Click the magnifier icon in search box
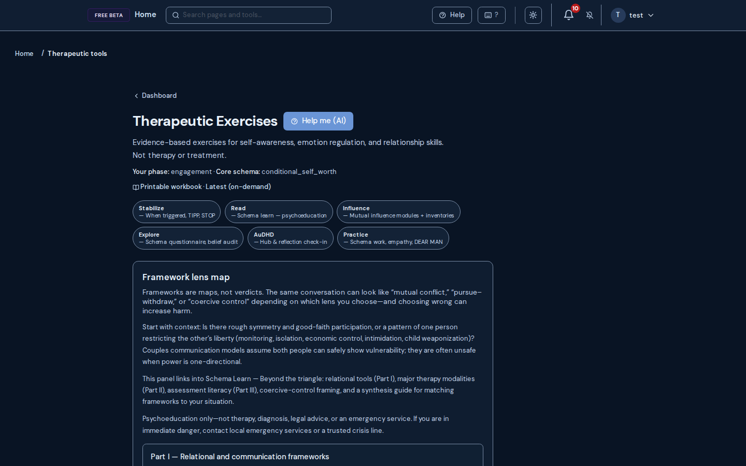The image size is (746, 466). click(x=176, y=15)
